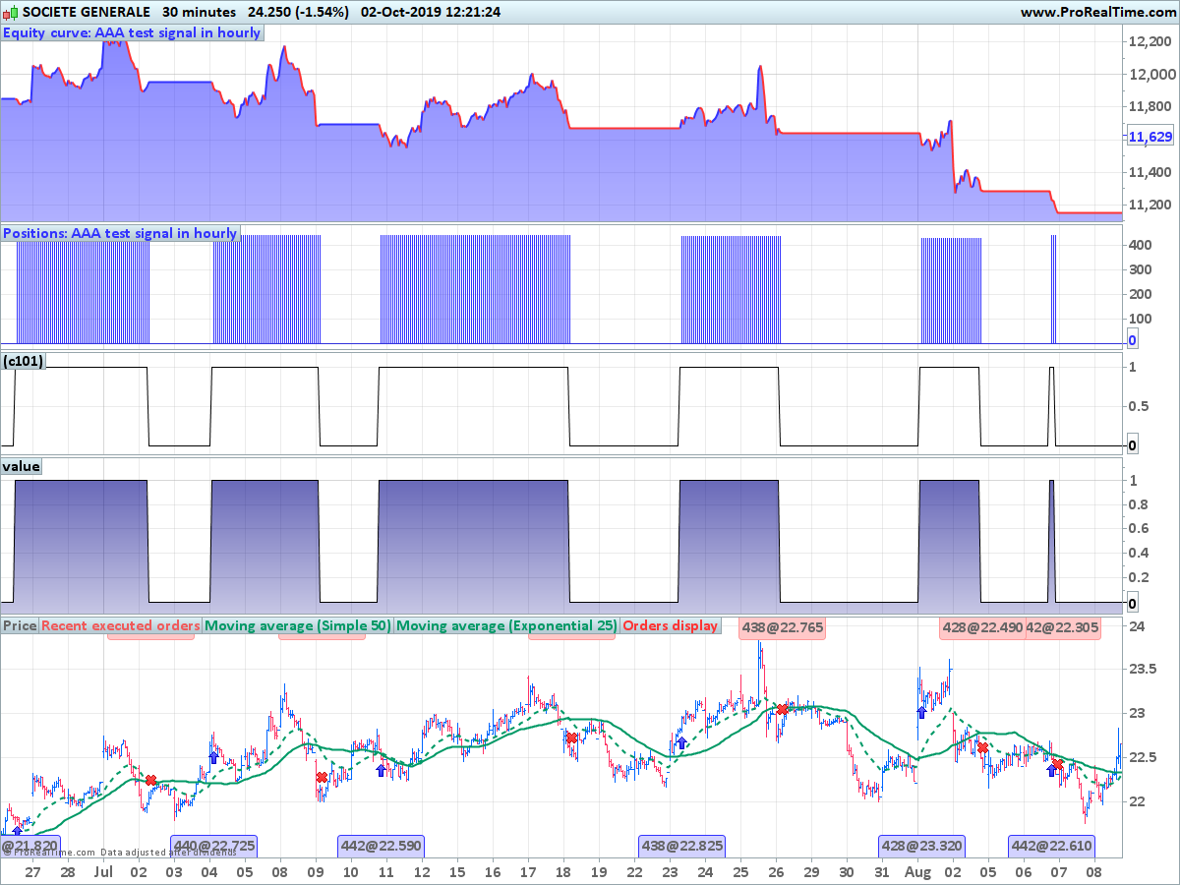Click the red X exit marker near July 09
The width and height of the screenshot is (1180, 885).
click(322, 778)
